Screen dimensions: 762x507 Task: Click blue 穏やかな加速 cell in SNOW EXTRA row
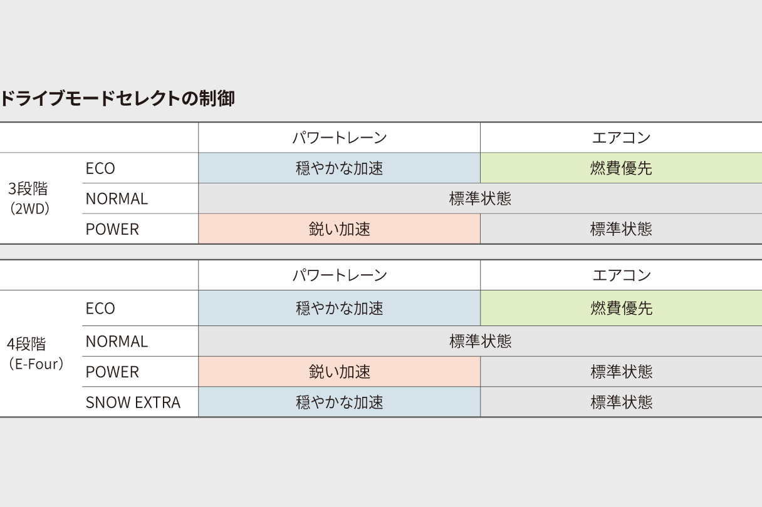(x=339, y=402)
